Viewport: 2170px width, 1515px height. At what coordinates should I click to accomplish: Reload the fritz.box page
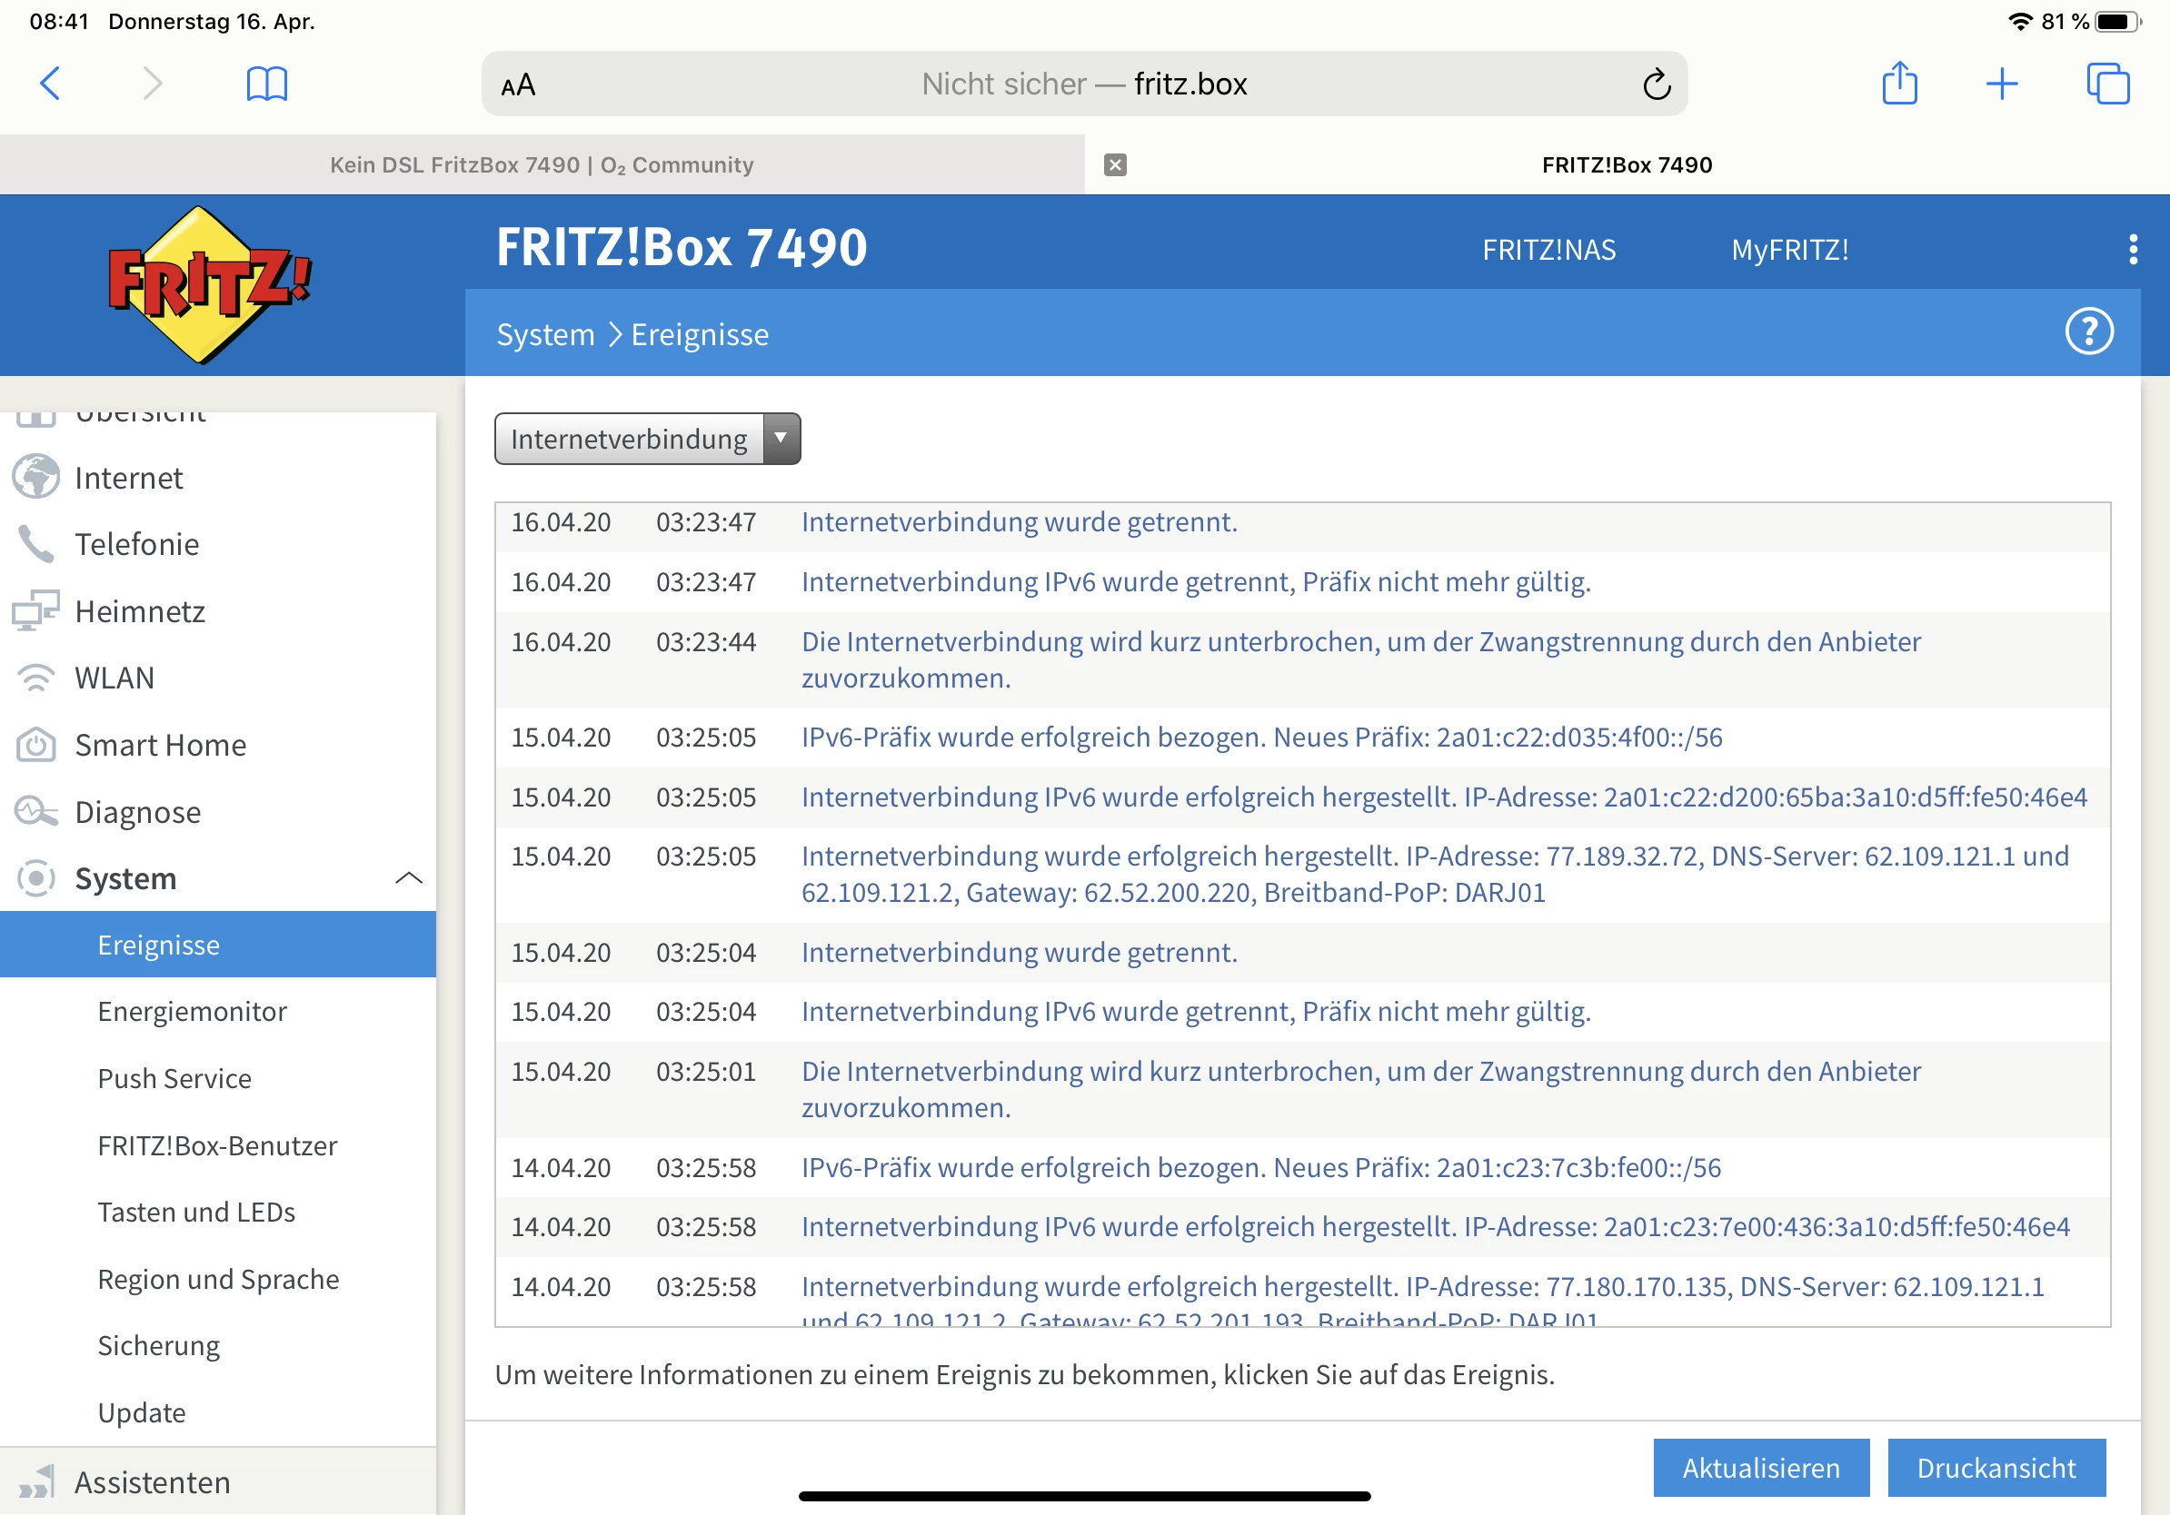click(1656, 84)
